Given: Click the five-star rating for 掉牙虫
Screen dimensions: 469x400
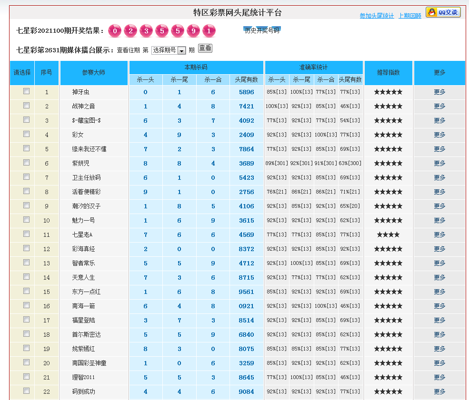Looking at the screenshot, I should click(x=388, y=92).
